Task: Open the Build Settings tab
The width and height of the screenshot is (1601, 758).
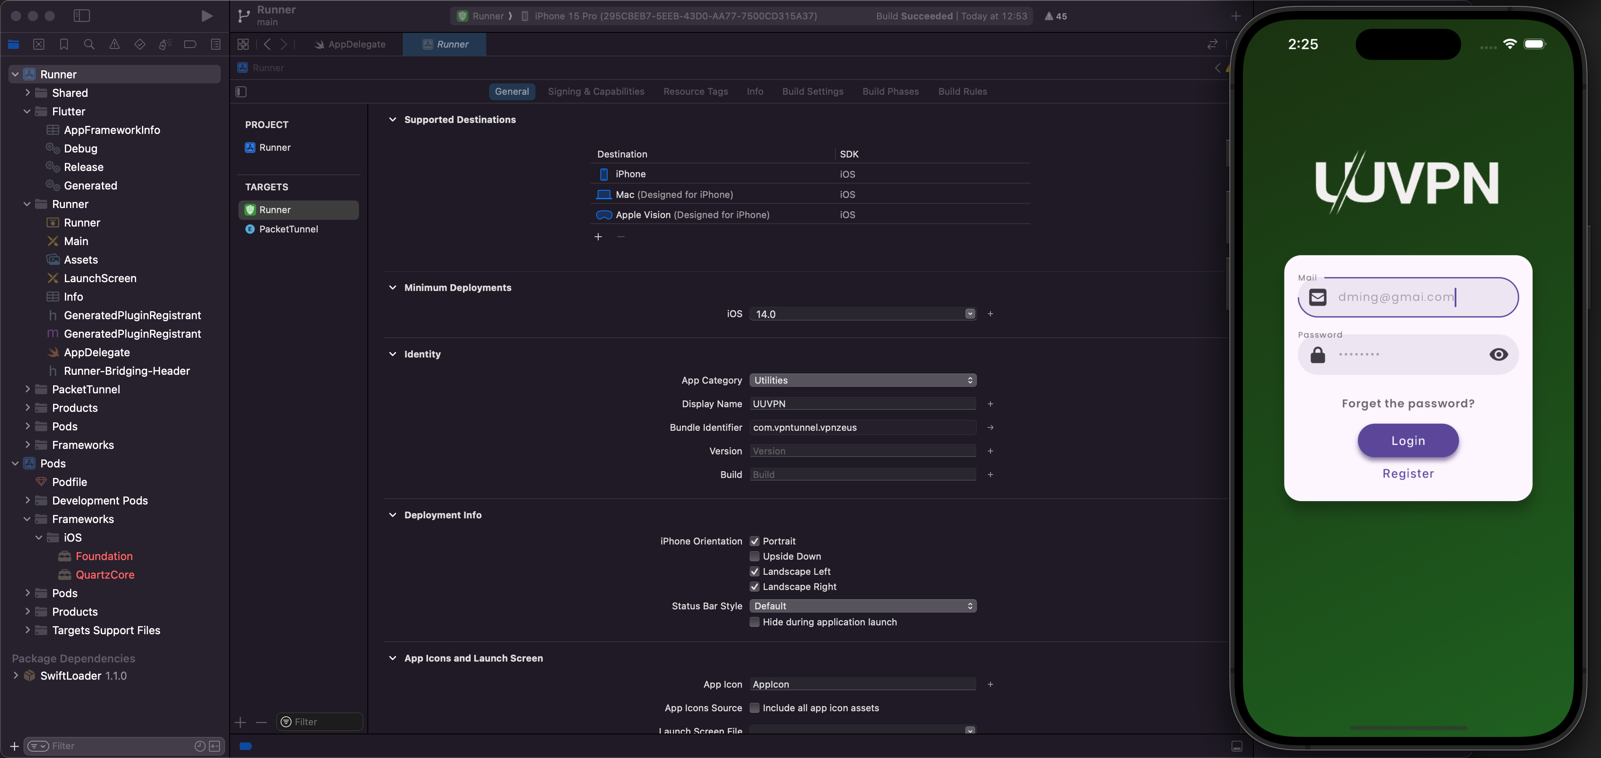Action: pyautogui.click(x=812, y=91)
